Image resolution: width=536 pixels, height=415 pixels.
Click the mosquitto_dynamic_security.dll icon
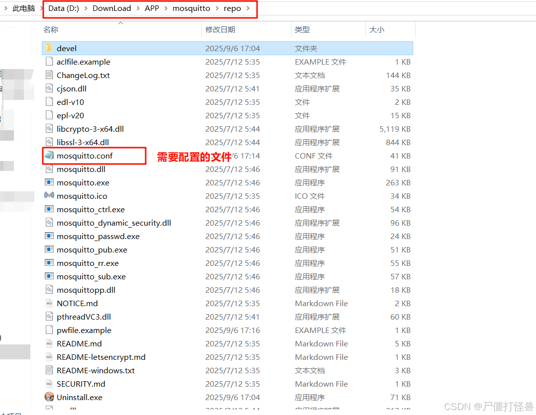coord(49,223)
